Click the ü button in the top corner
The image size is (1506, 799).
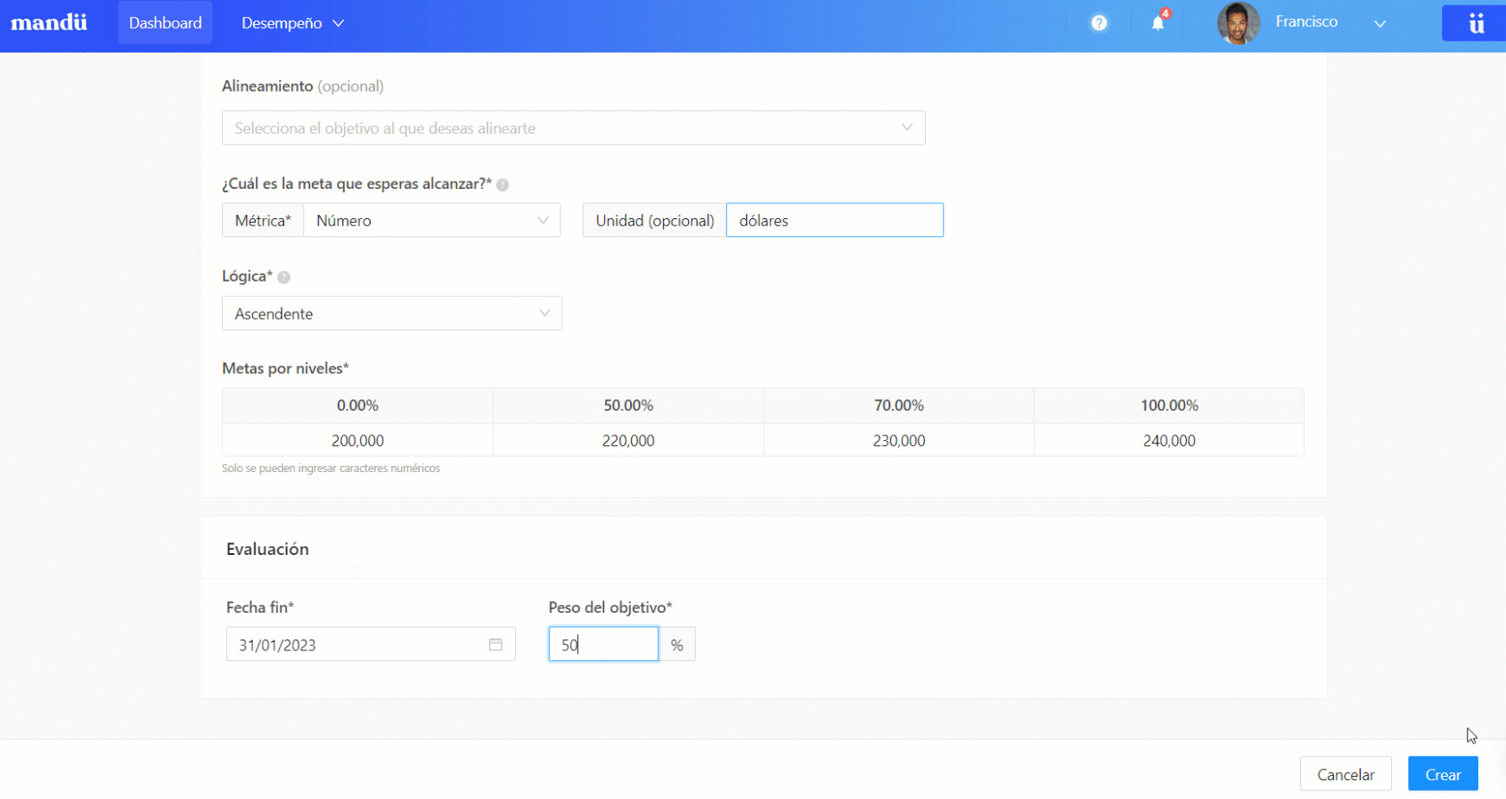1474,23
